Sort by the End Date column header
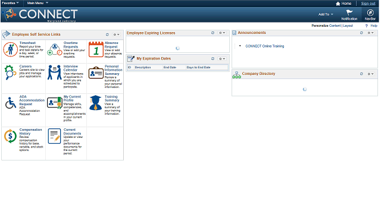 pyautogui.click(x=170, y=67)
